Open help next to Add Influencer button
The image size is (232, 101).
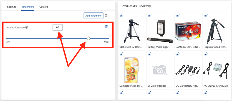[106, 16]
